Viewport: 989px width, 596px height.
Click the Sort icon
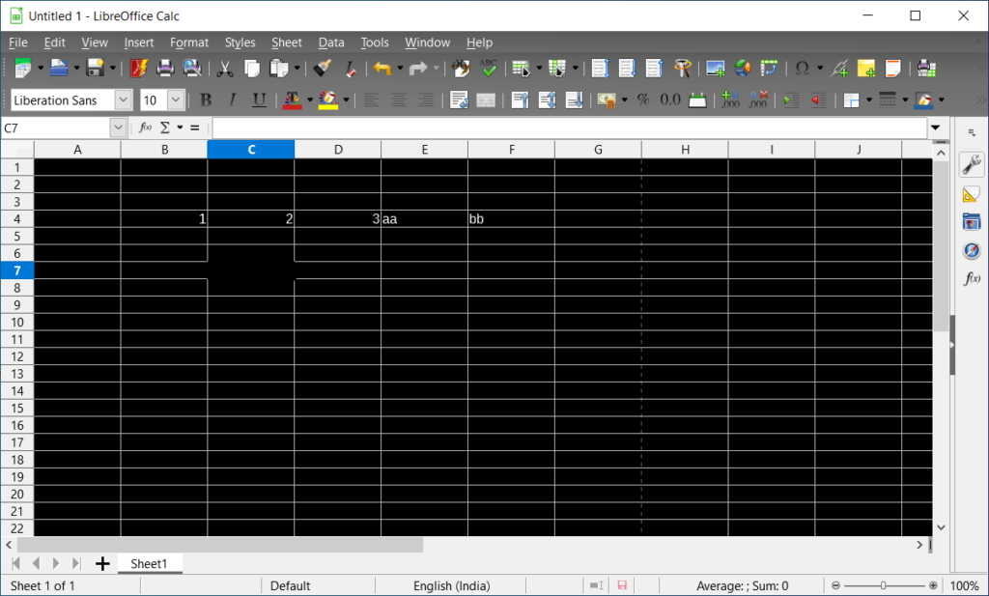click(x=601, y=69)
